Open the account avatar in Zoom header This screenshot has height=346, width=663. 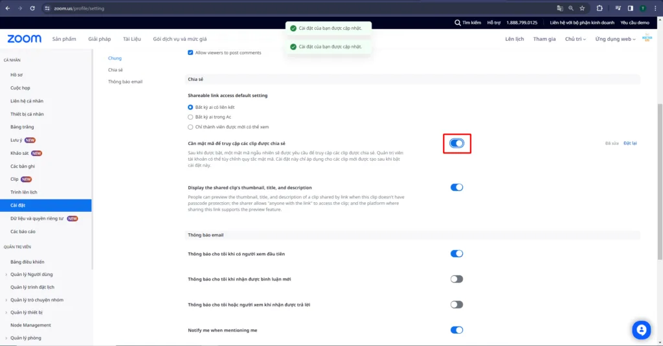(x=646, y=39)
